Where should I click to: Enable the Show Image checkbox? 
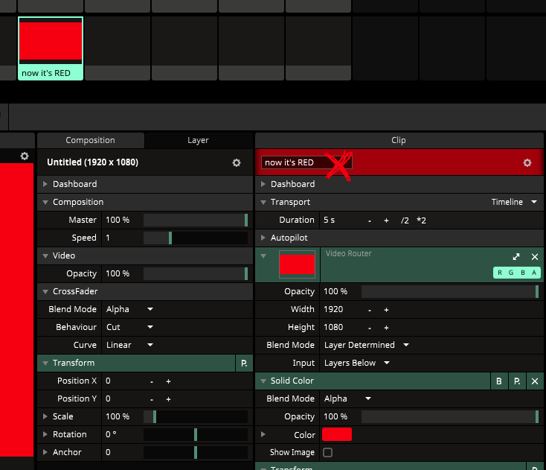pos(327,452)
